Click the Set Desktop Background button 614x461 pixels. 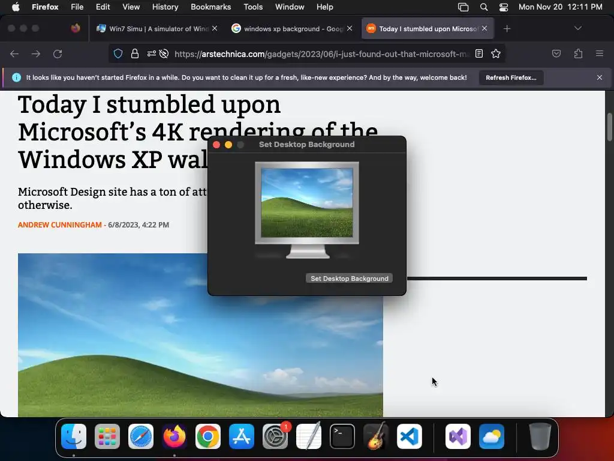point(350,279)
